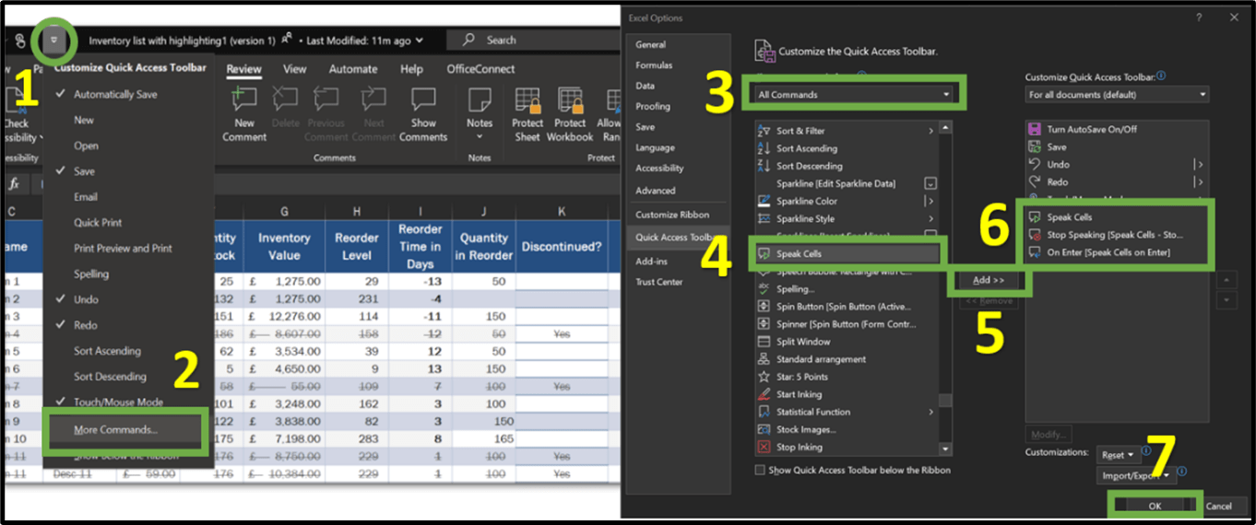The width and height of the screenshot is (1256, 525).
Task: Confirm with the OK button
Action: coord(1155,506)
